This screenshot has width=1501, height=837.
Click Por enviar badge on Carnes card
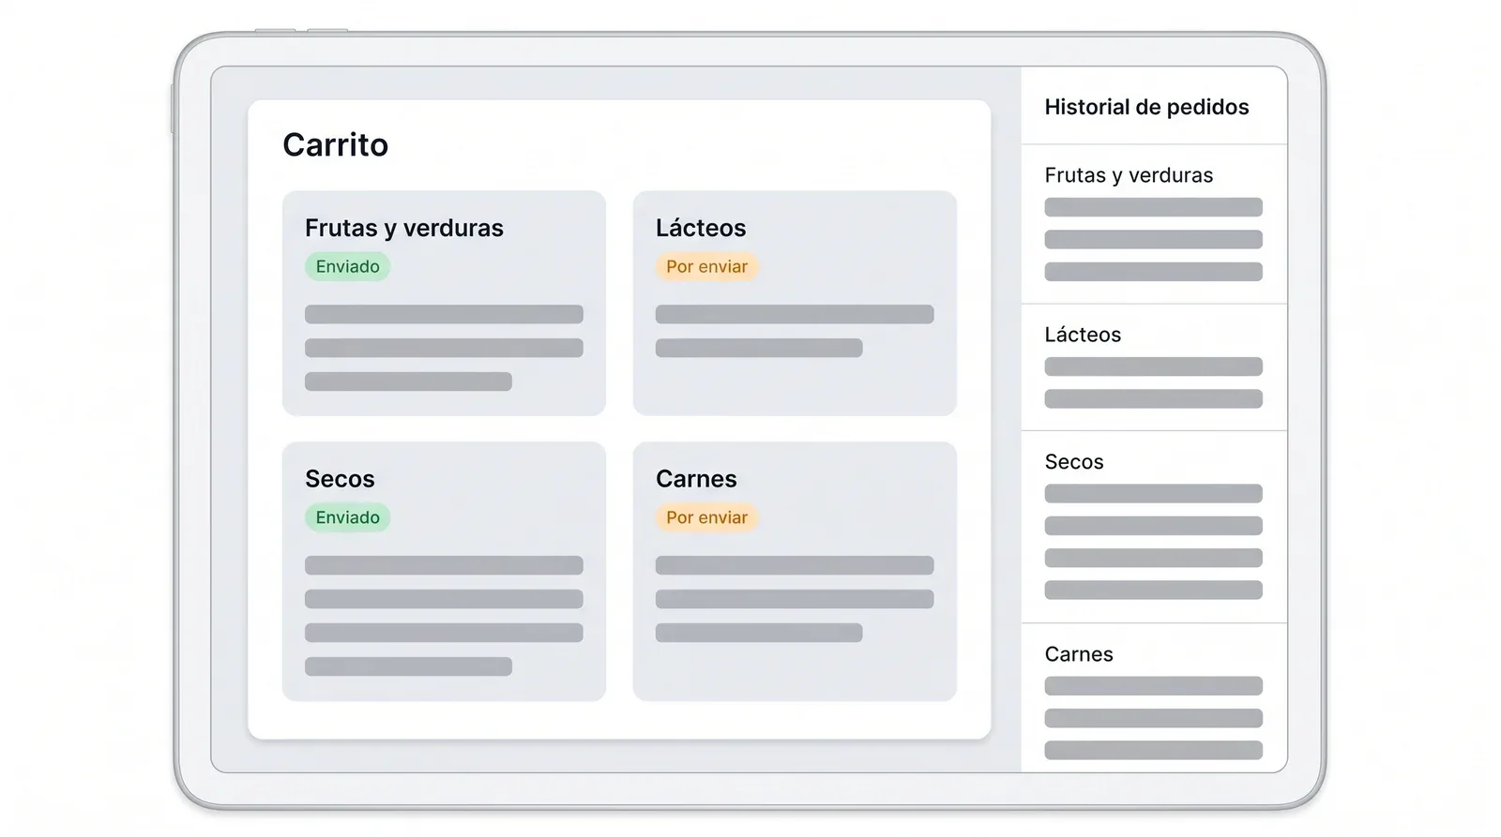[706, 517]
